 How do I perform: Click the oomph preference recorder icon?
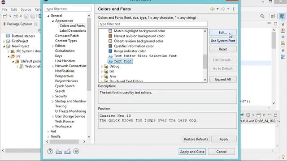[x=76, y=151]
